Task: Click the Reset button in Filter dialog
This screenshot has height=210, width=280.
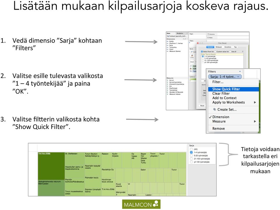Action: click(202, 105)
